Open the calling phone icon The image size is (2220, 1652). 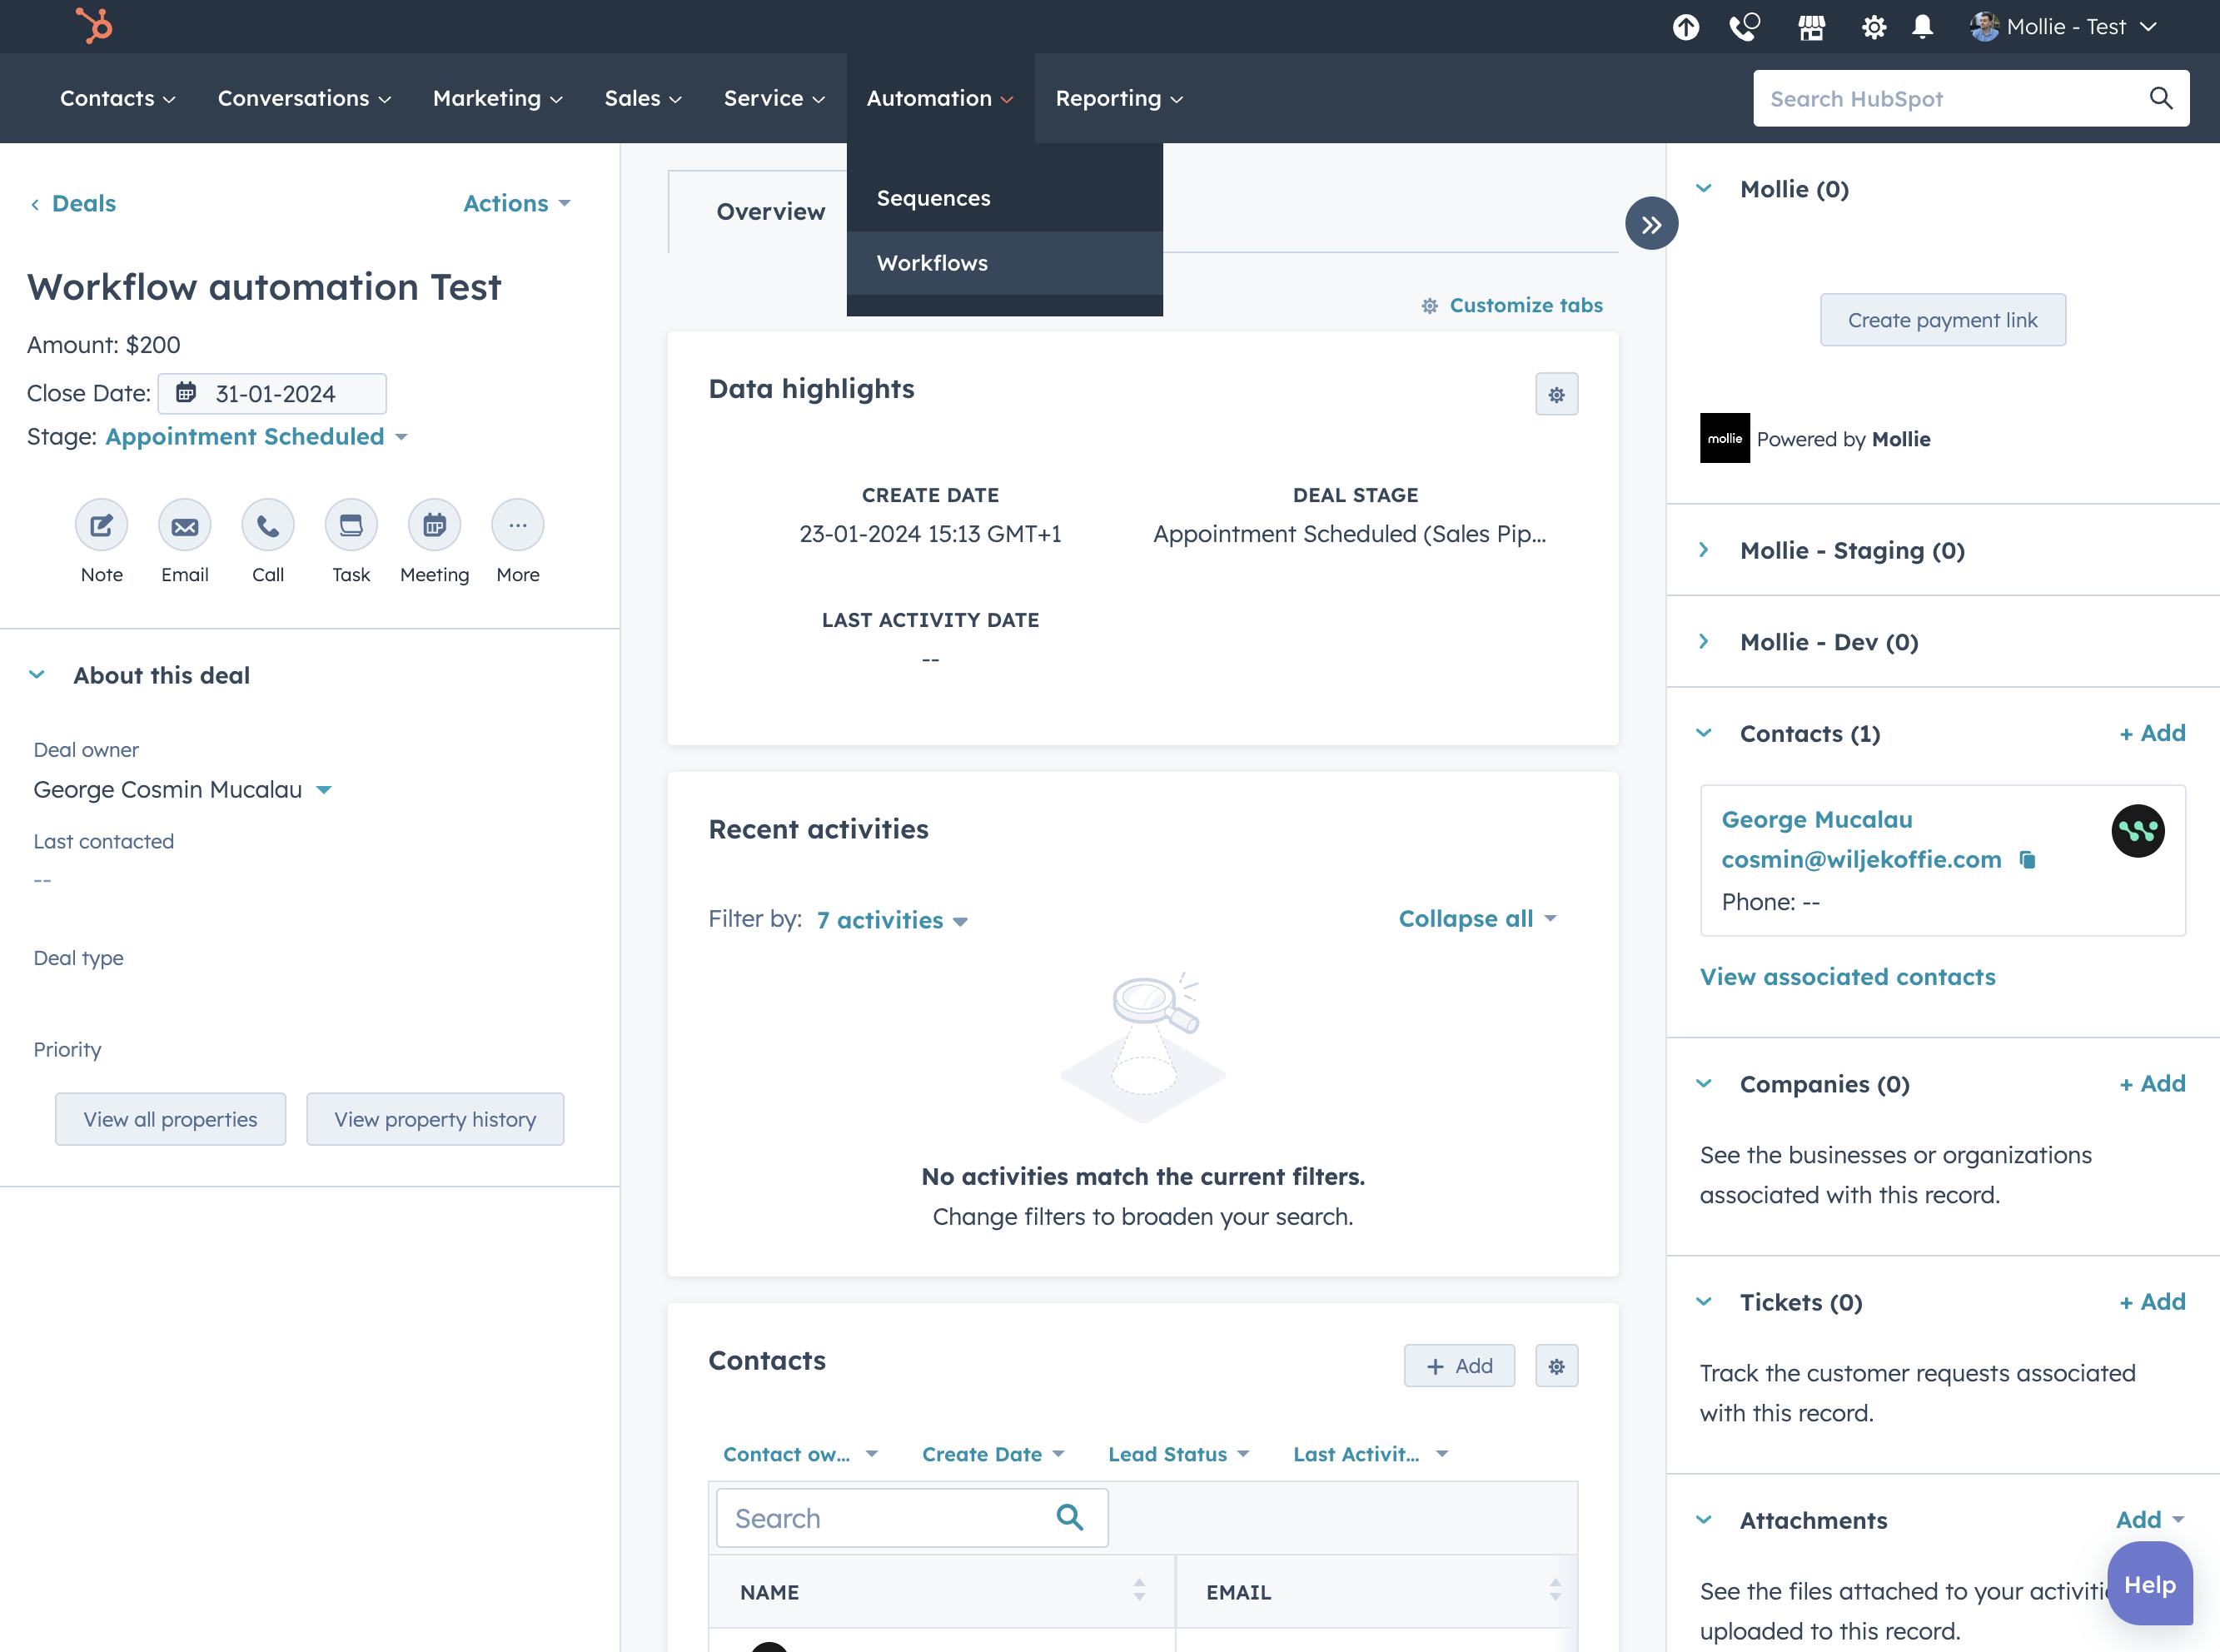1745,27
